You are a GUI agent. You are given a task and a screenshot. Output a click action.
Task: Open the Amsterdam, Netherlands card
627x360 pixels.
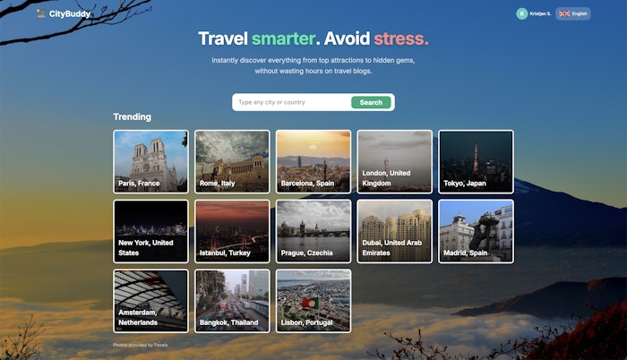(150, 301)
